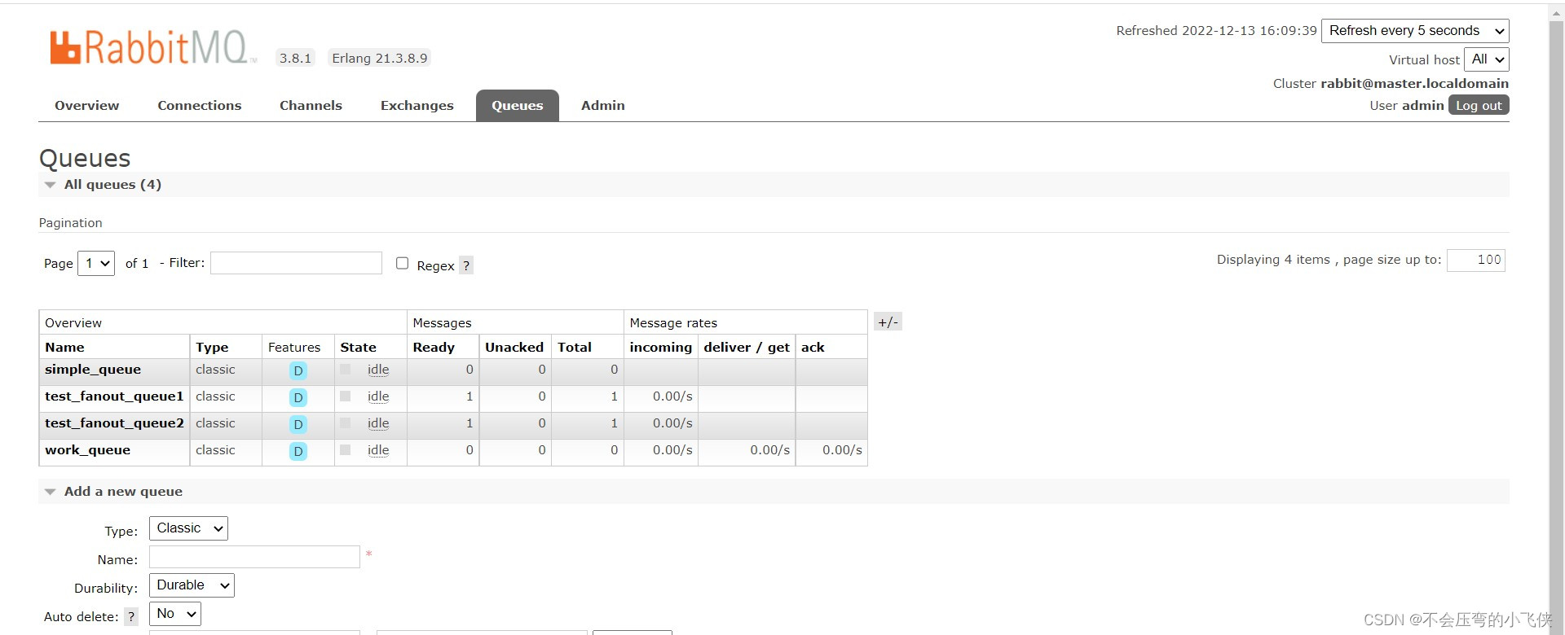Open the test_fanout_queue1 queue link

(114, 396)
